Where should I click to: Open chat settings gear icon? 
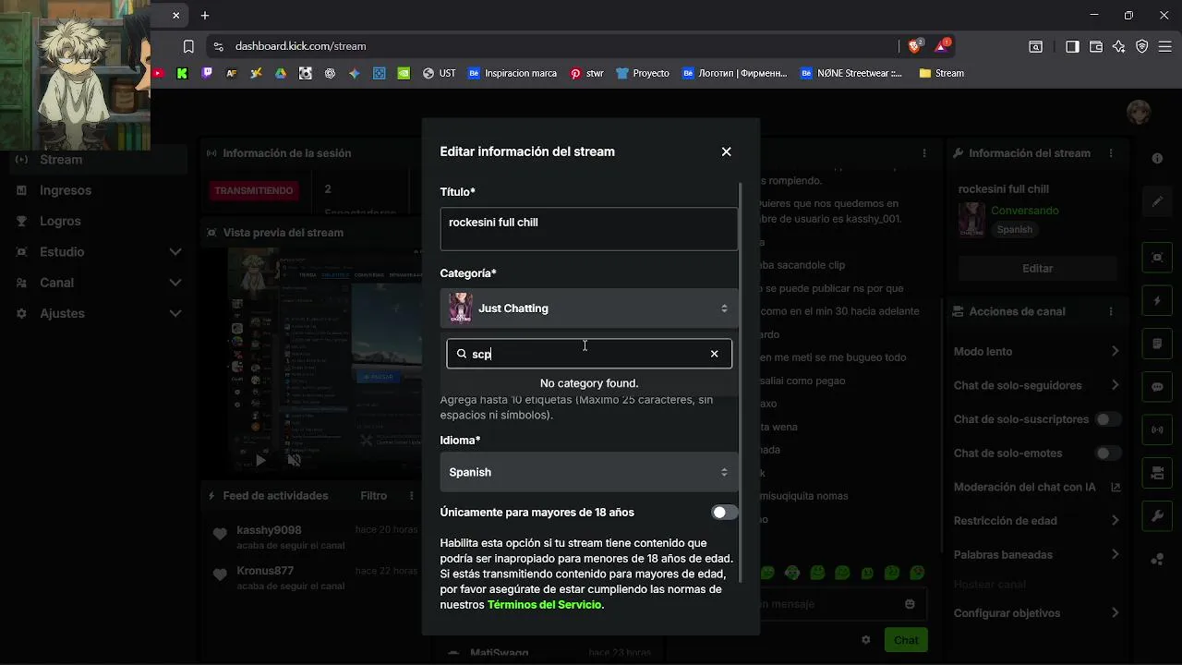coord(866,640)
